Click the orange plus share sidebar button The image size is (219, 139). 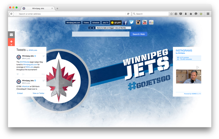coord(11,42)
